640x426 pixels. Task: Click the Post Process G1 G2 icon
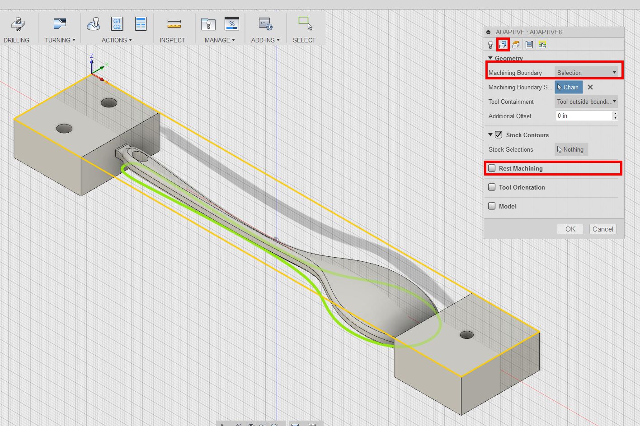coord(117,24)
